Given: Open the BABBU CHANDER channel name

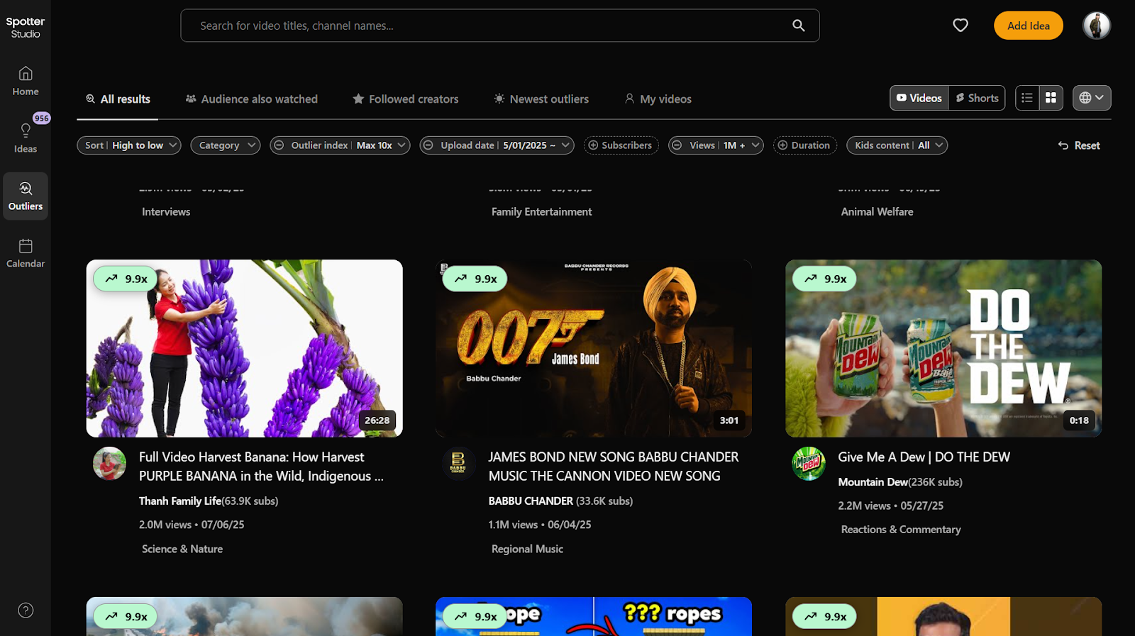Looking at the screenshot, I should click(x=531, y=501).
